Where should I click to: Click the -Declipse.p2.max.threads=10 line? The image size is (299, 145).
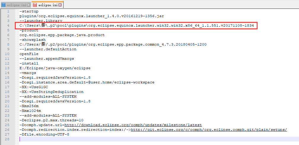tap(52, 120)
